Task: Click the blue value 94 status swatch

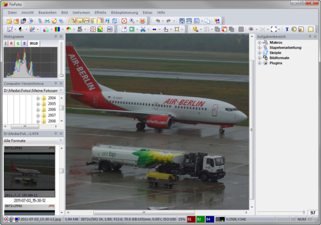Action: tap(210, 219)
